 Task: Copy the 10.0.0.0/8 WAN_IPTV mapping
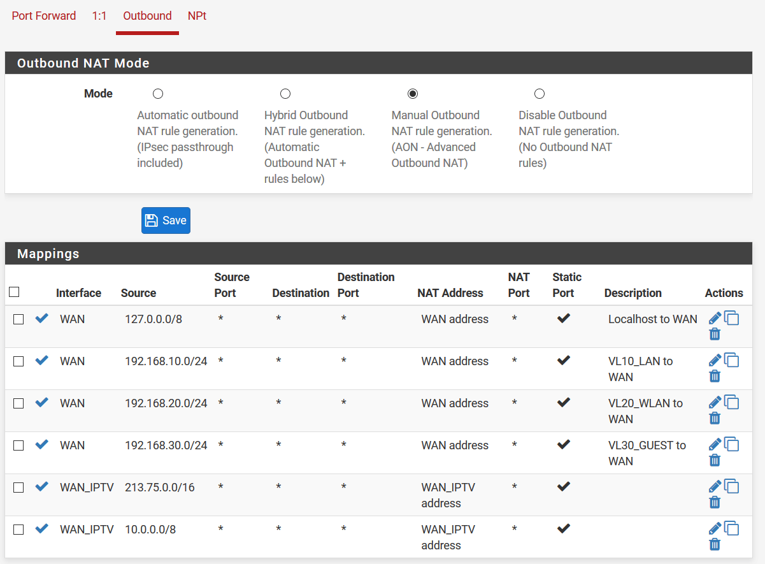click(732, 529)
